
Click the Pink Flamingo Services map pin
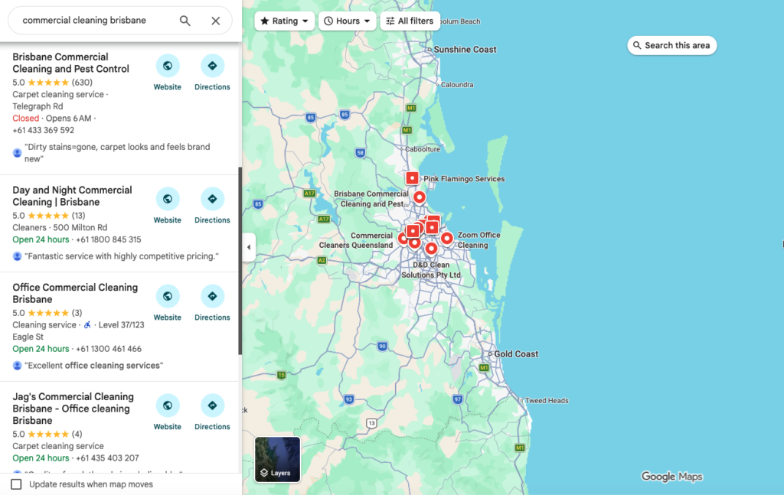(412, 177)
